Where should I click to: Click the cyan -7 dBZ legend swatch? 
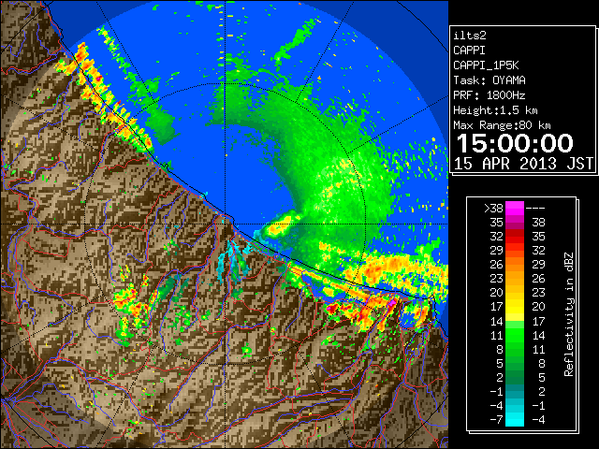click(515, 420)
